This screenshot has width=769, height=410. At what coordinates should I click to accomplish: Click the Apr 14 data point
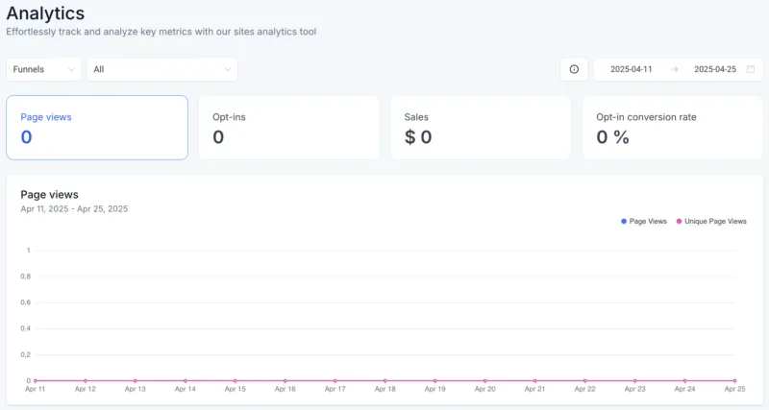coord(186,381)
